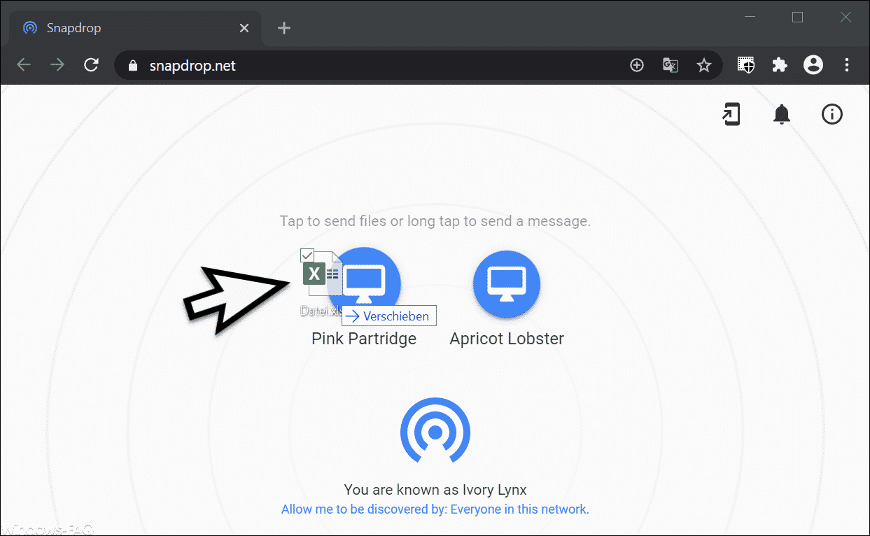
Task: Click the 'Apricot Lobster' device name
Action: pos(507,339)
